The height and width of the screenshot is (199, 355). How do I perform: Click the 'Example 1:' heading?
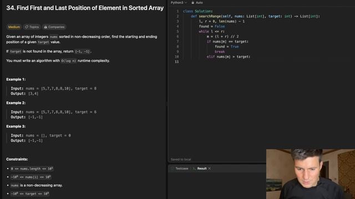[16, 80]
